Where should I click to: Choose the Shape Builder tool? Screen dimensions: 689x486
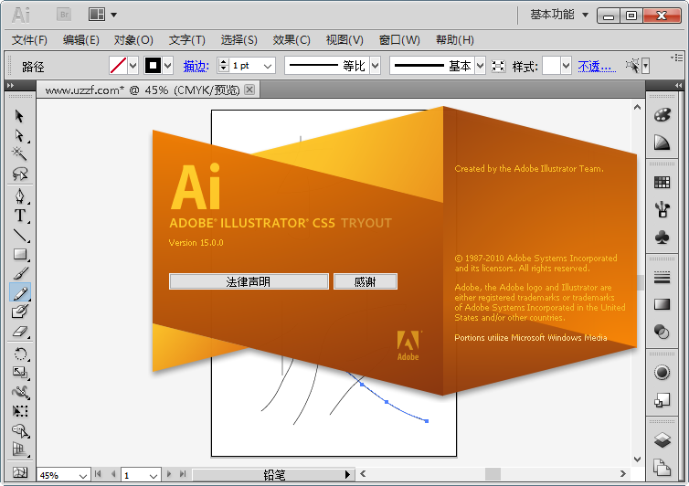pyautogui.click(x=19, y=430)
